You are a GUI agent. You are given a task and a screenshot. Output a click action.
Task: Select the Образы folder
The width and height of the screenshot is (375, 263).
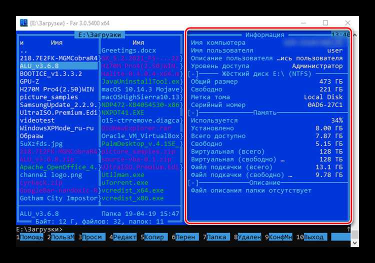(31, 136)
